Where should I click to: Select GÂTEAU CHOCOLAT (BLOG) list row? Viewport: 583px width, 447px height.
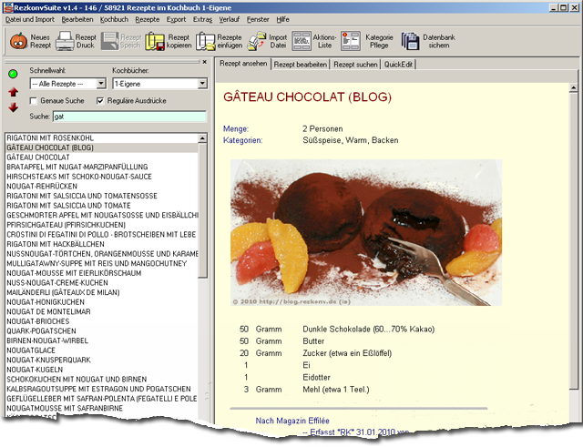tap(102, 147)
